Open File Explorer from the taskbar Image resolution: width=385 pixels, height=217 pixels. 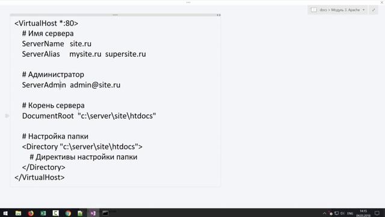18,213
